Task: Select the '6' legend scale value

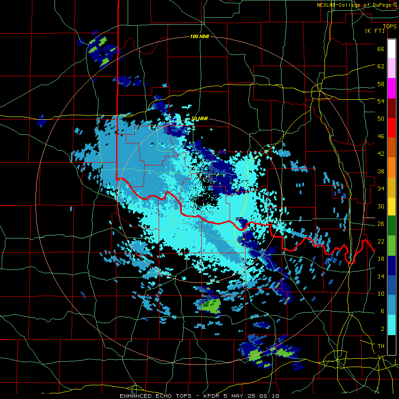Action: pos(382,311)
